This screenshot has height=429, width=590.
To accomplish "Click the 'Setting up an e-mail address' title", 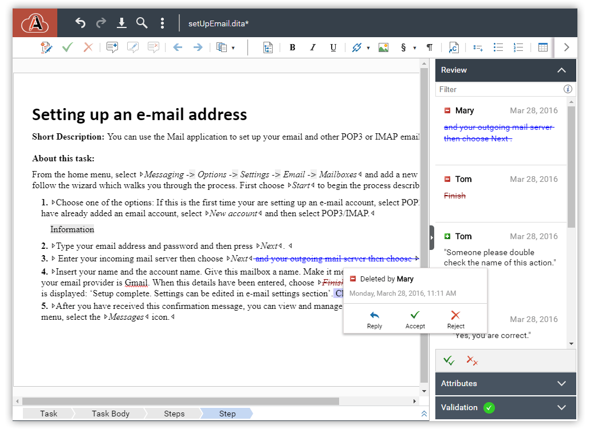I will 140,114.
